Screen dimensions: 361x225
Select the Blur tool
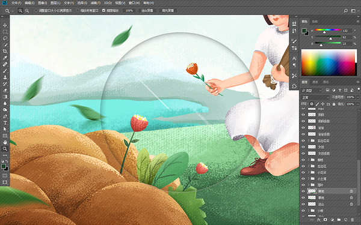click(5, 103)
